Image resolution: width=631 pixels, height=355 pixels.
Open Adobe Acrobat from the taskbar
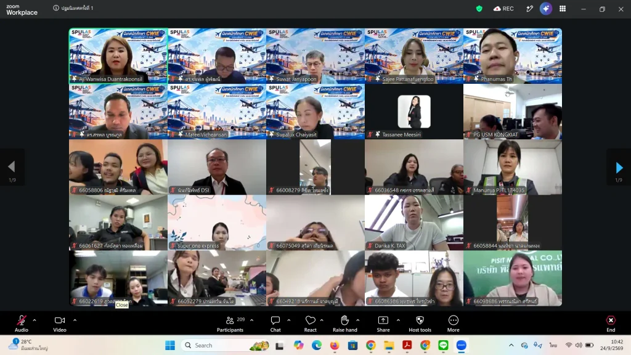pyautogui.click(x=407, y=345)
